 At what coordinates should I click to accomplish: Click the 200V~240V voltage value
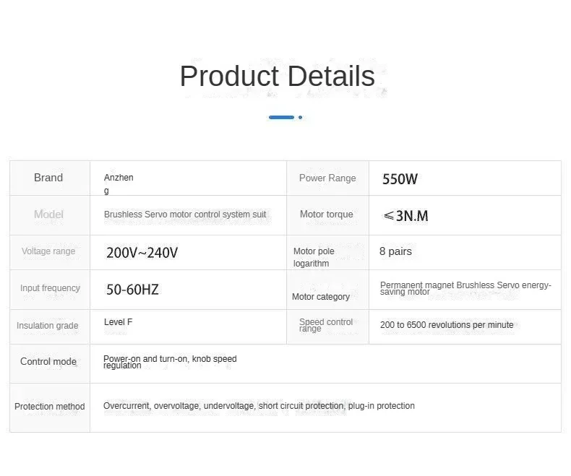pyautogui.click(x=142, y=253)
